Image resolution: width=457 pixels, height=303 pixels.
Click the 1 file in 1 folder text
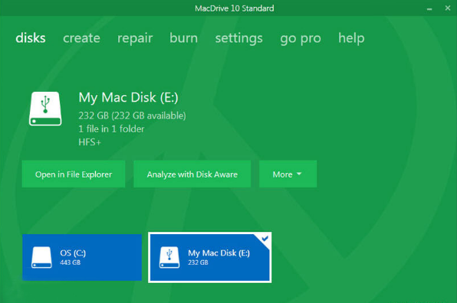coord(111,129)
